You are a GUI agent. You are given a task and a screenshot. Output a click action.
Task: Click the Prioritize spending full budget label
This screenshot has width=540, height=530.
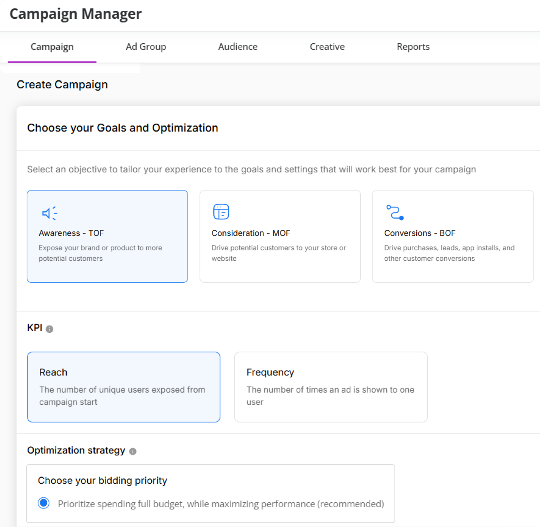point(221,504)
